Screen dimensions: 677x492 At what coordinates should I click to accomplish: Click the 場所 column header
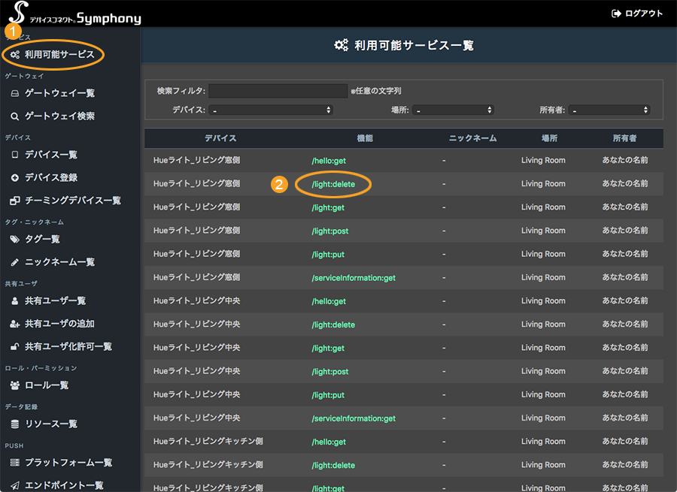click(x=549, y=138)
